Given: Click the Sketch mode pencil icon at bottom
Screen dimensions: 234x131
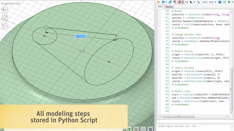Looking at the screenshot, I should coord(136,129).
